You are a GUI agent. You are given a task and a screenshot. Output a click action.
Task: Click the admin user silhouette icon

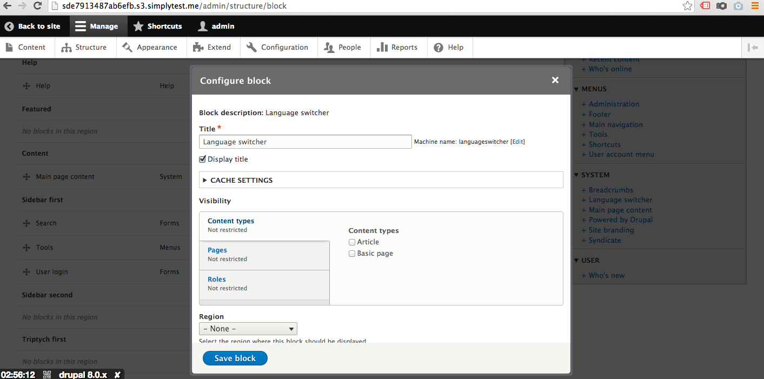point(203,26)
